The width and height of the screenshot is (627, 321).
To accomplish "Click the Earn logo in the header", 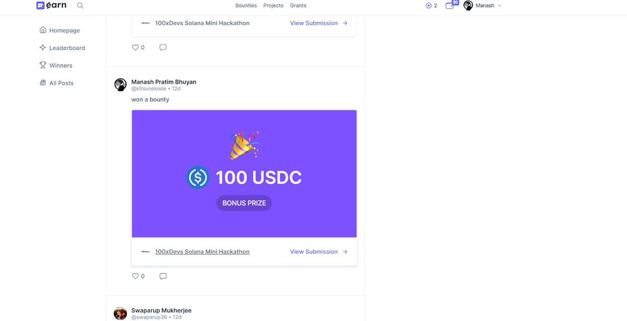I will (x=51, y=5).
